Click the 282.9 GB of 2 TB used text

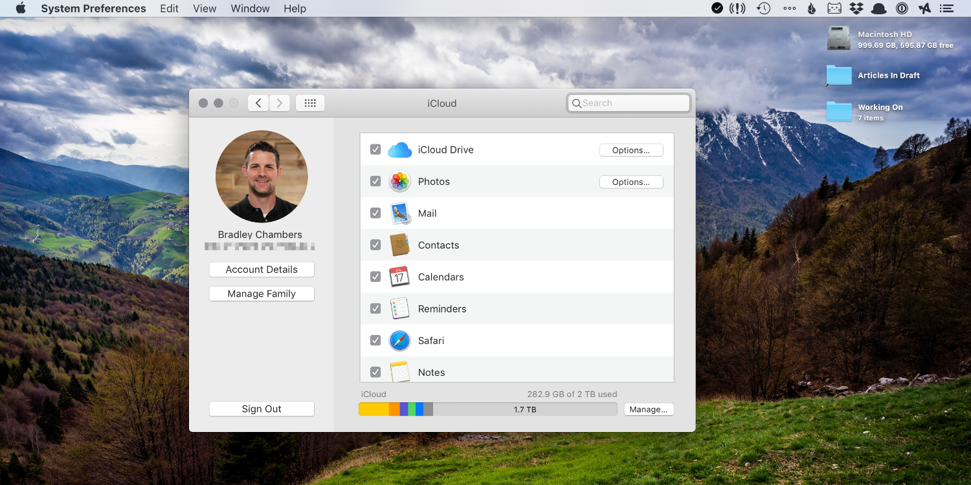coord(572,394)
